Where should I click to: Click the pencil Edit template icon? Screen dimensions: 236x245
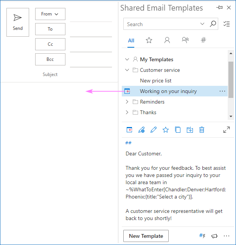(x=154, y=130)
